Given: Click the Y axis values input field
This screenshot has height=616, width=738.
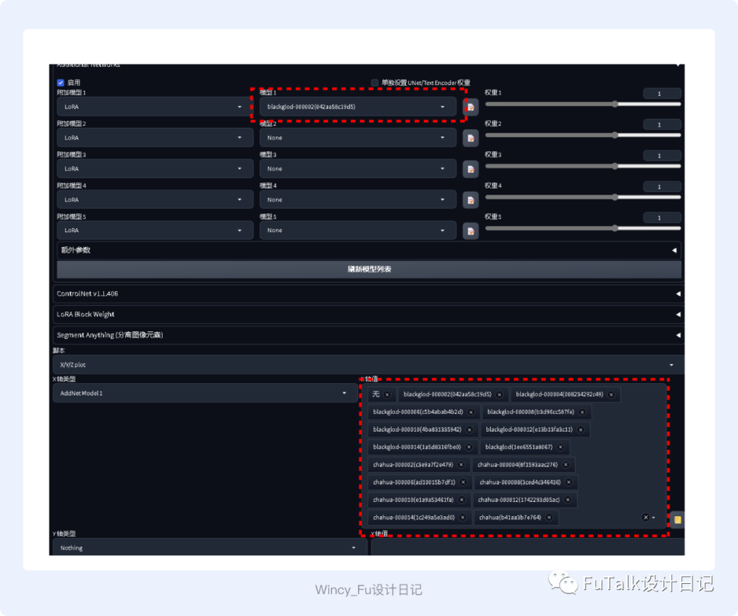Looking at the screenshot, I should point(527,548).
